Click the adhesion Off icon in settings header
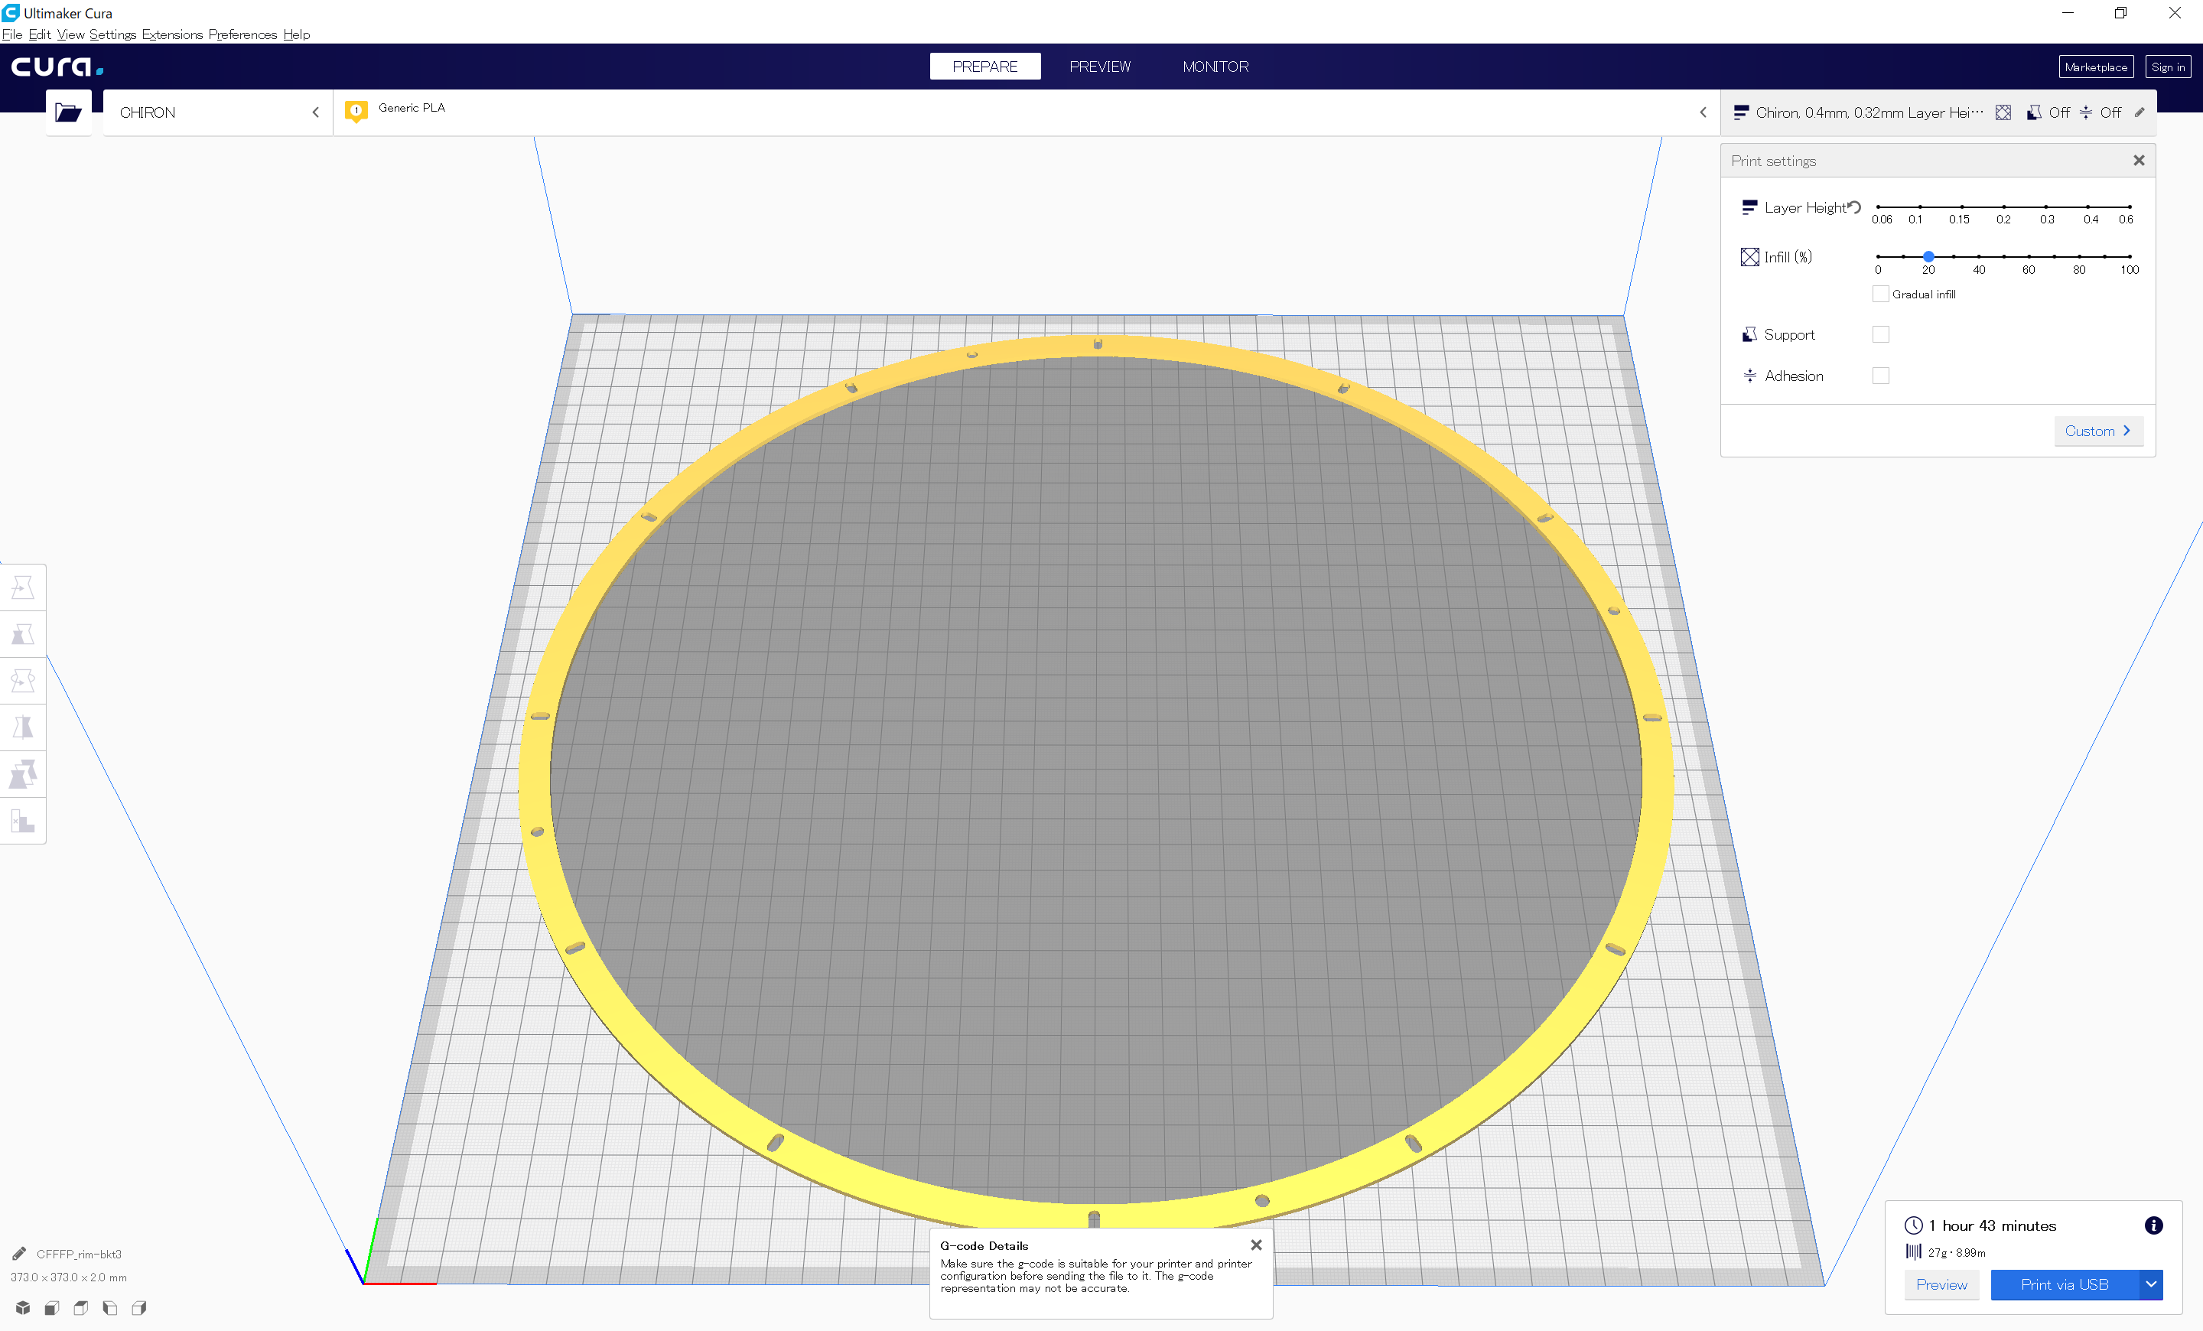Screen dimensions: 2203x1331 pos(2085,112)
